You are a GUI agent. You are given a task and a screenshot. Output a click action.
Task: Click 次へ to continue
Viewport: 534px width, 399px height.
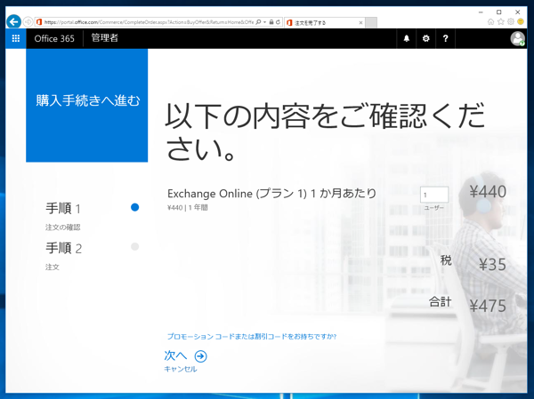click(x=175, y=355)
